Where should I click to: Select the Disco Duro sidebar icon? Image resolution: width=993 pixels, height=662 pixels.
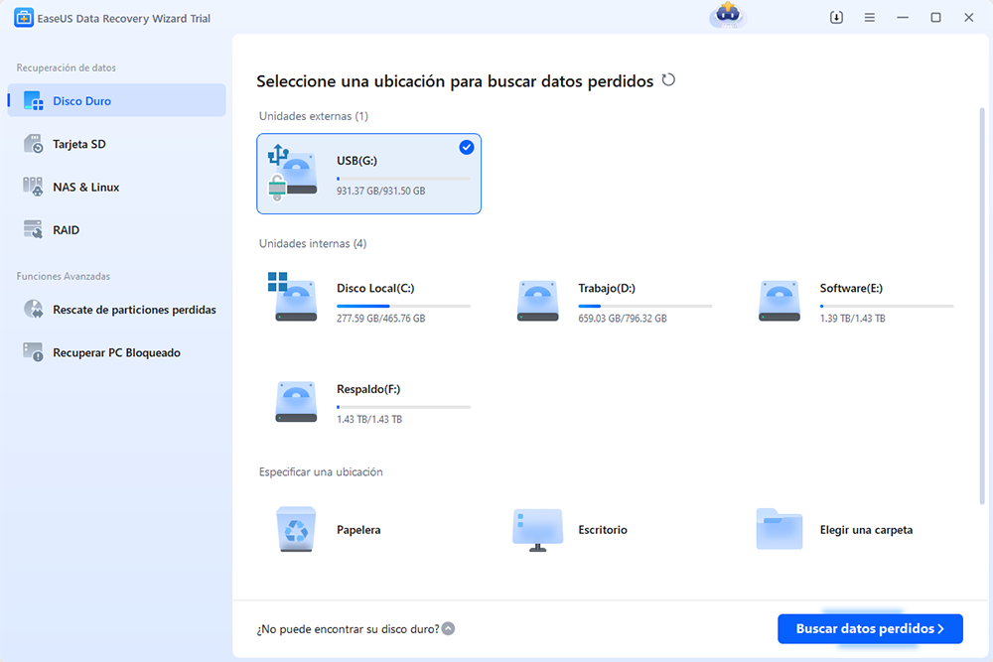tap(33, 100)
